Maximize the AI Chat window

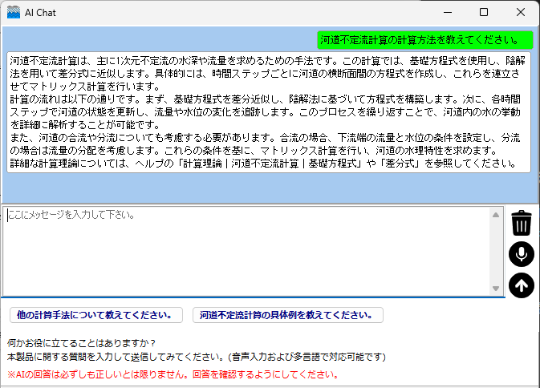point(484,12)
